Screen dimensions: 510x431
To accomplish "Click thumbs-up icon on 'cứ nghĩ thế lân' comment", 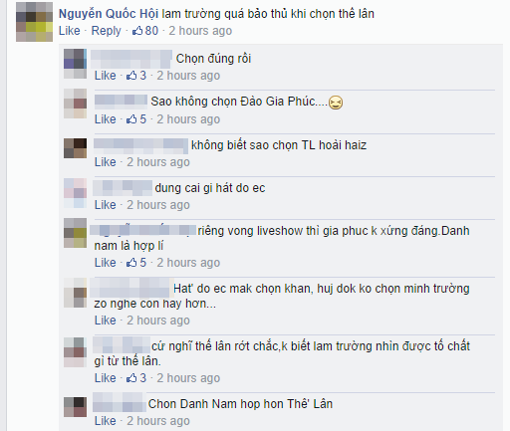I will (x=131, y=378).
